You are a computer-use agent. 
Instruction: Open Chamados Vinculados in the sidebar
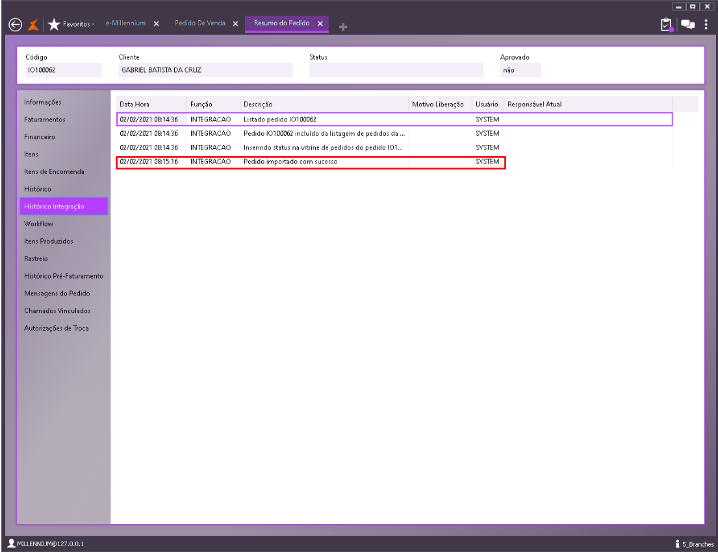(57, 311)
